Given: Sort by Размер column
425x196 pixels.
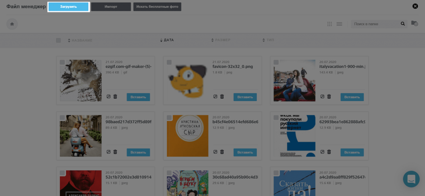Looking at the screenshot, I should 221,40.
